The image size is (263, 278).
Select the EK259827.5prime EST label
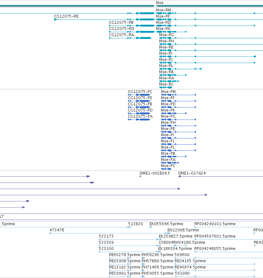coord(176,237)
